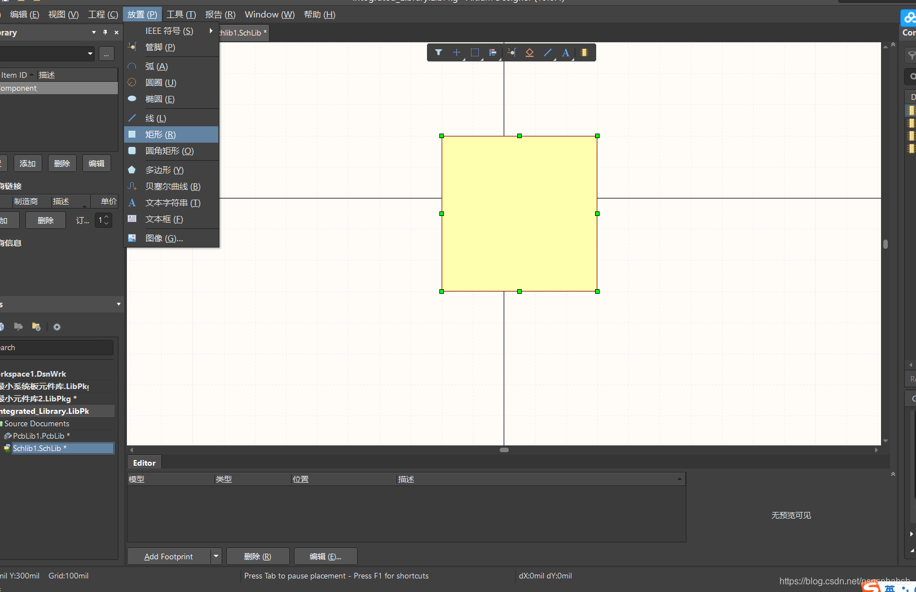The height and width of the screenshot is (592, 916).
Task: Switch to the Editor tab
Action: 144,463
